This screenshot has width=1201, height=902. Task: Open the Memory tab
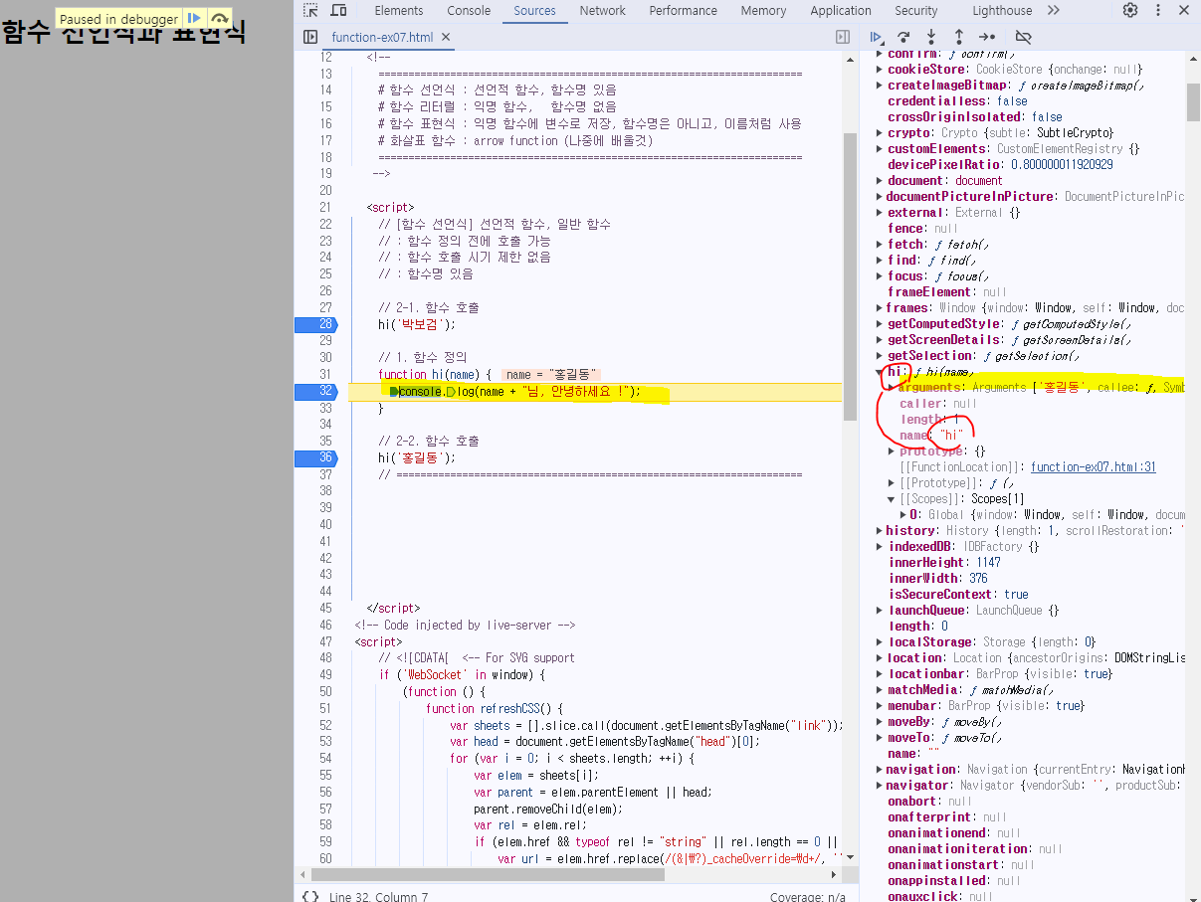click(763, 10)
